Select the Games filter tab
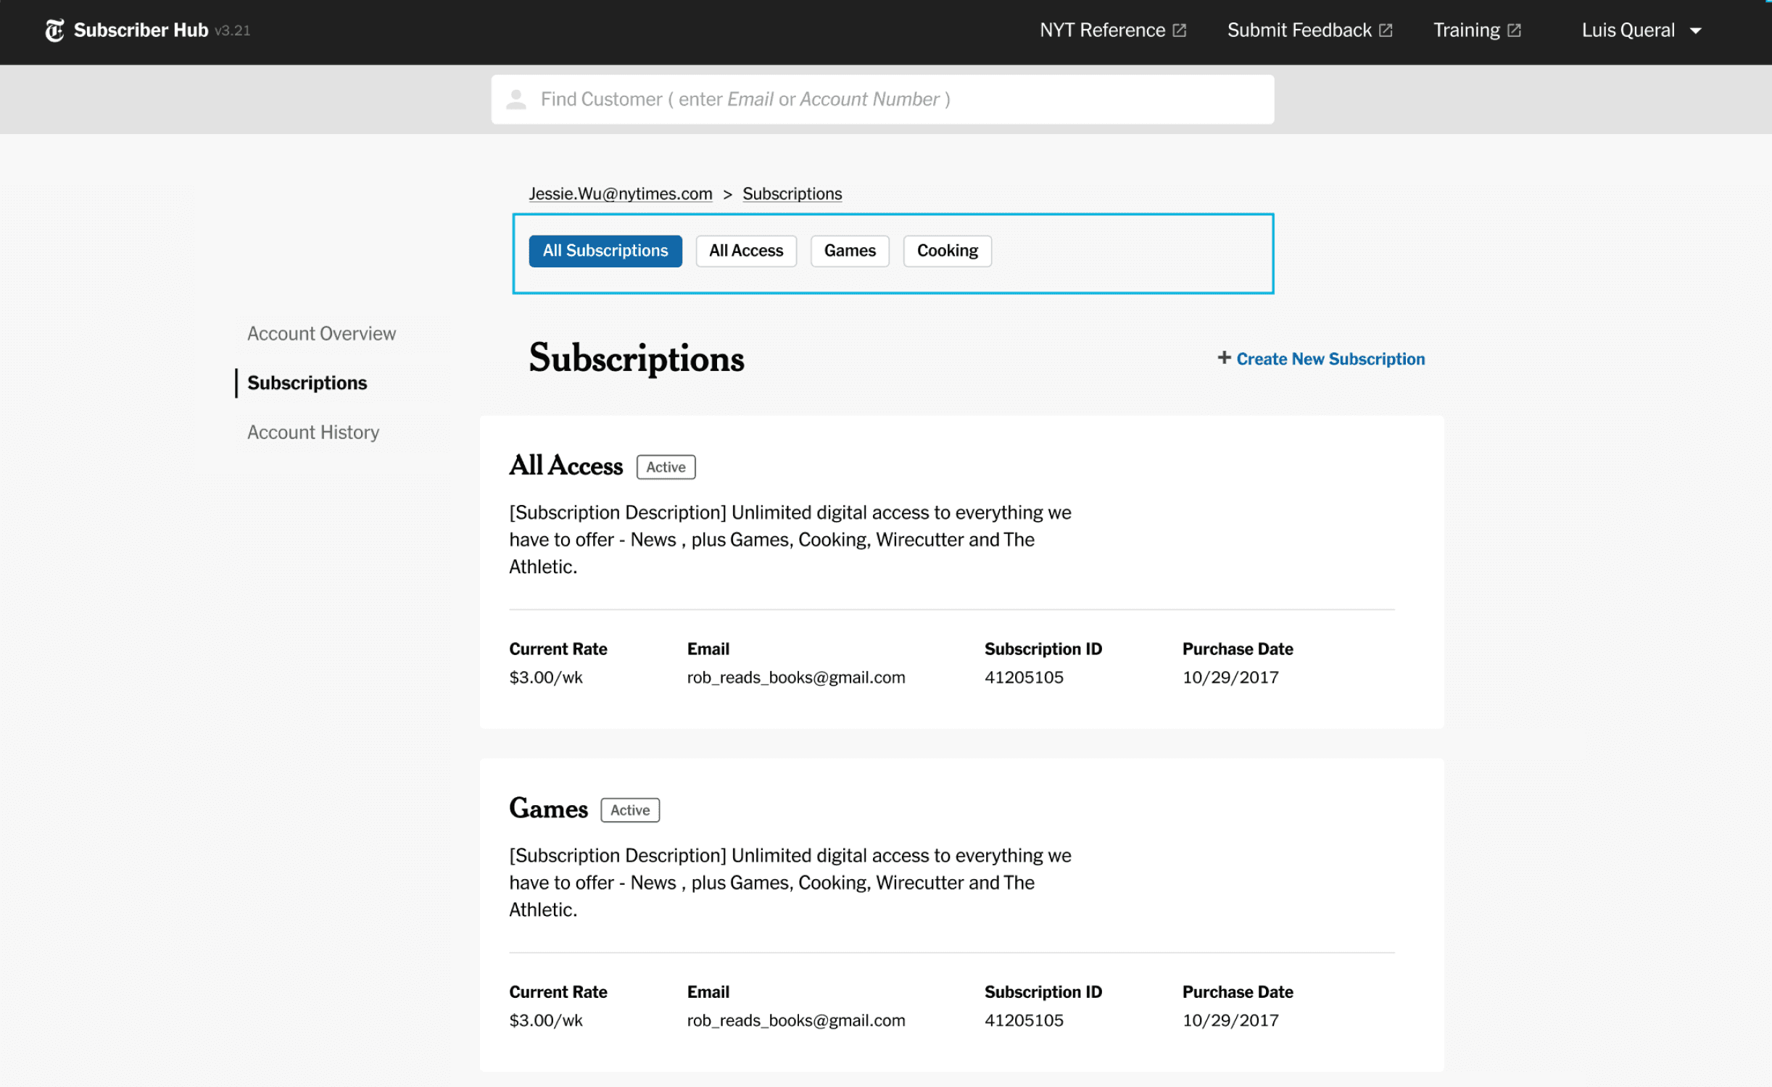Image resolution: width=1772 pixels, height=1087 pixels. pos(850,251)
